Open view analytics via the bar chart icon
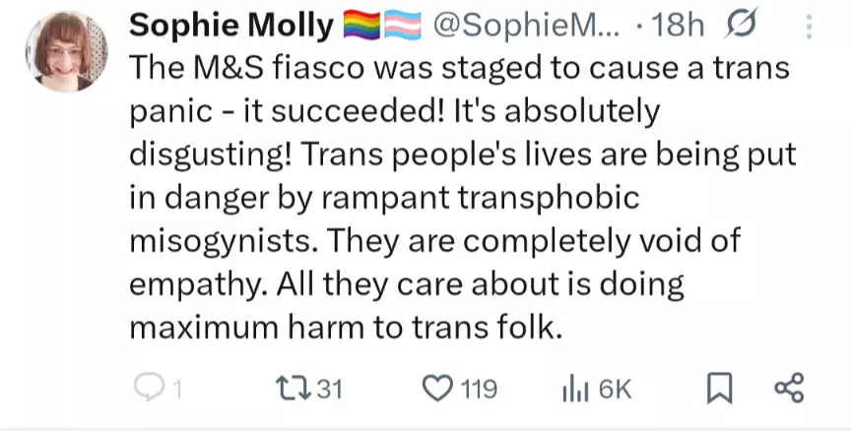Image resolution: width=851 pixels, height=432 pixels. click(x=574, y=389)
